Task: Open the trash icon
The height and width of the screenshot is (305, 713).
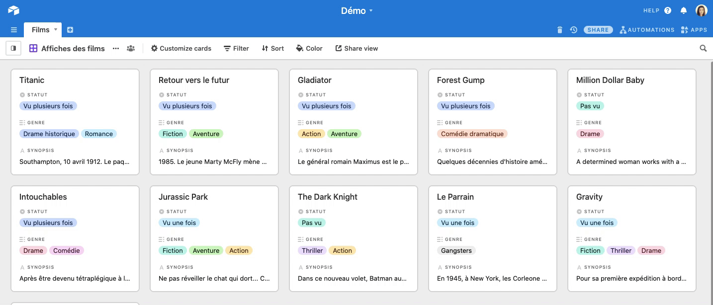Action: (x=560, y=30)
